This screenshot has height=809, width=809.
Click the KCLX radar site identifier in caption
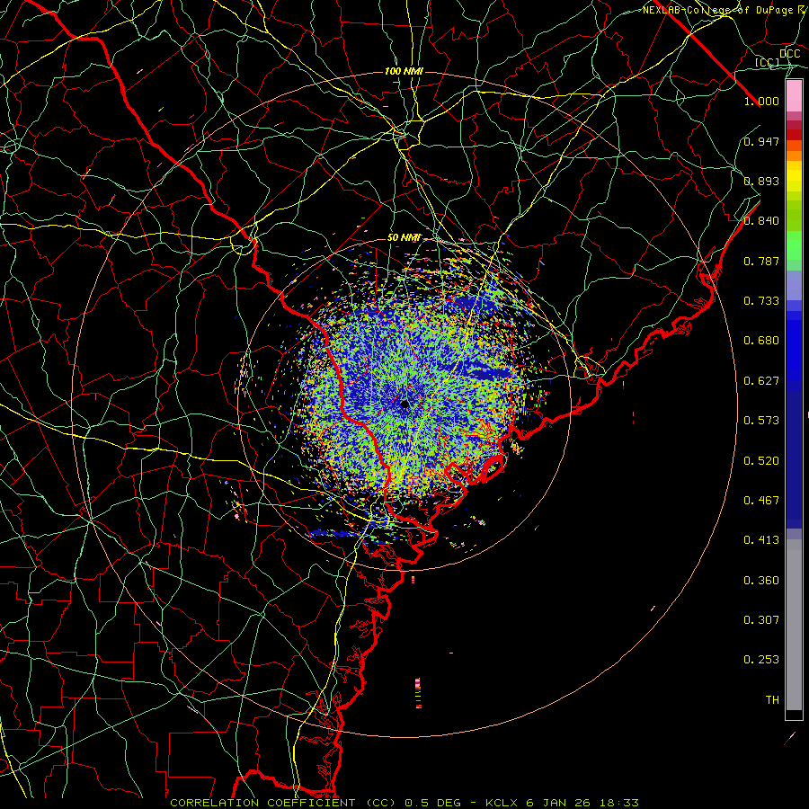coord(501,803)
